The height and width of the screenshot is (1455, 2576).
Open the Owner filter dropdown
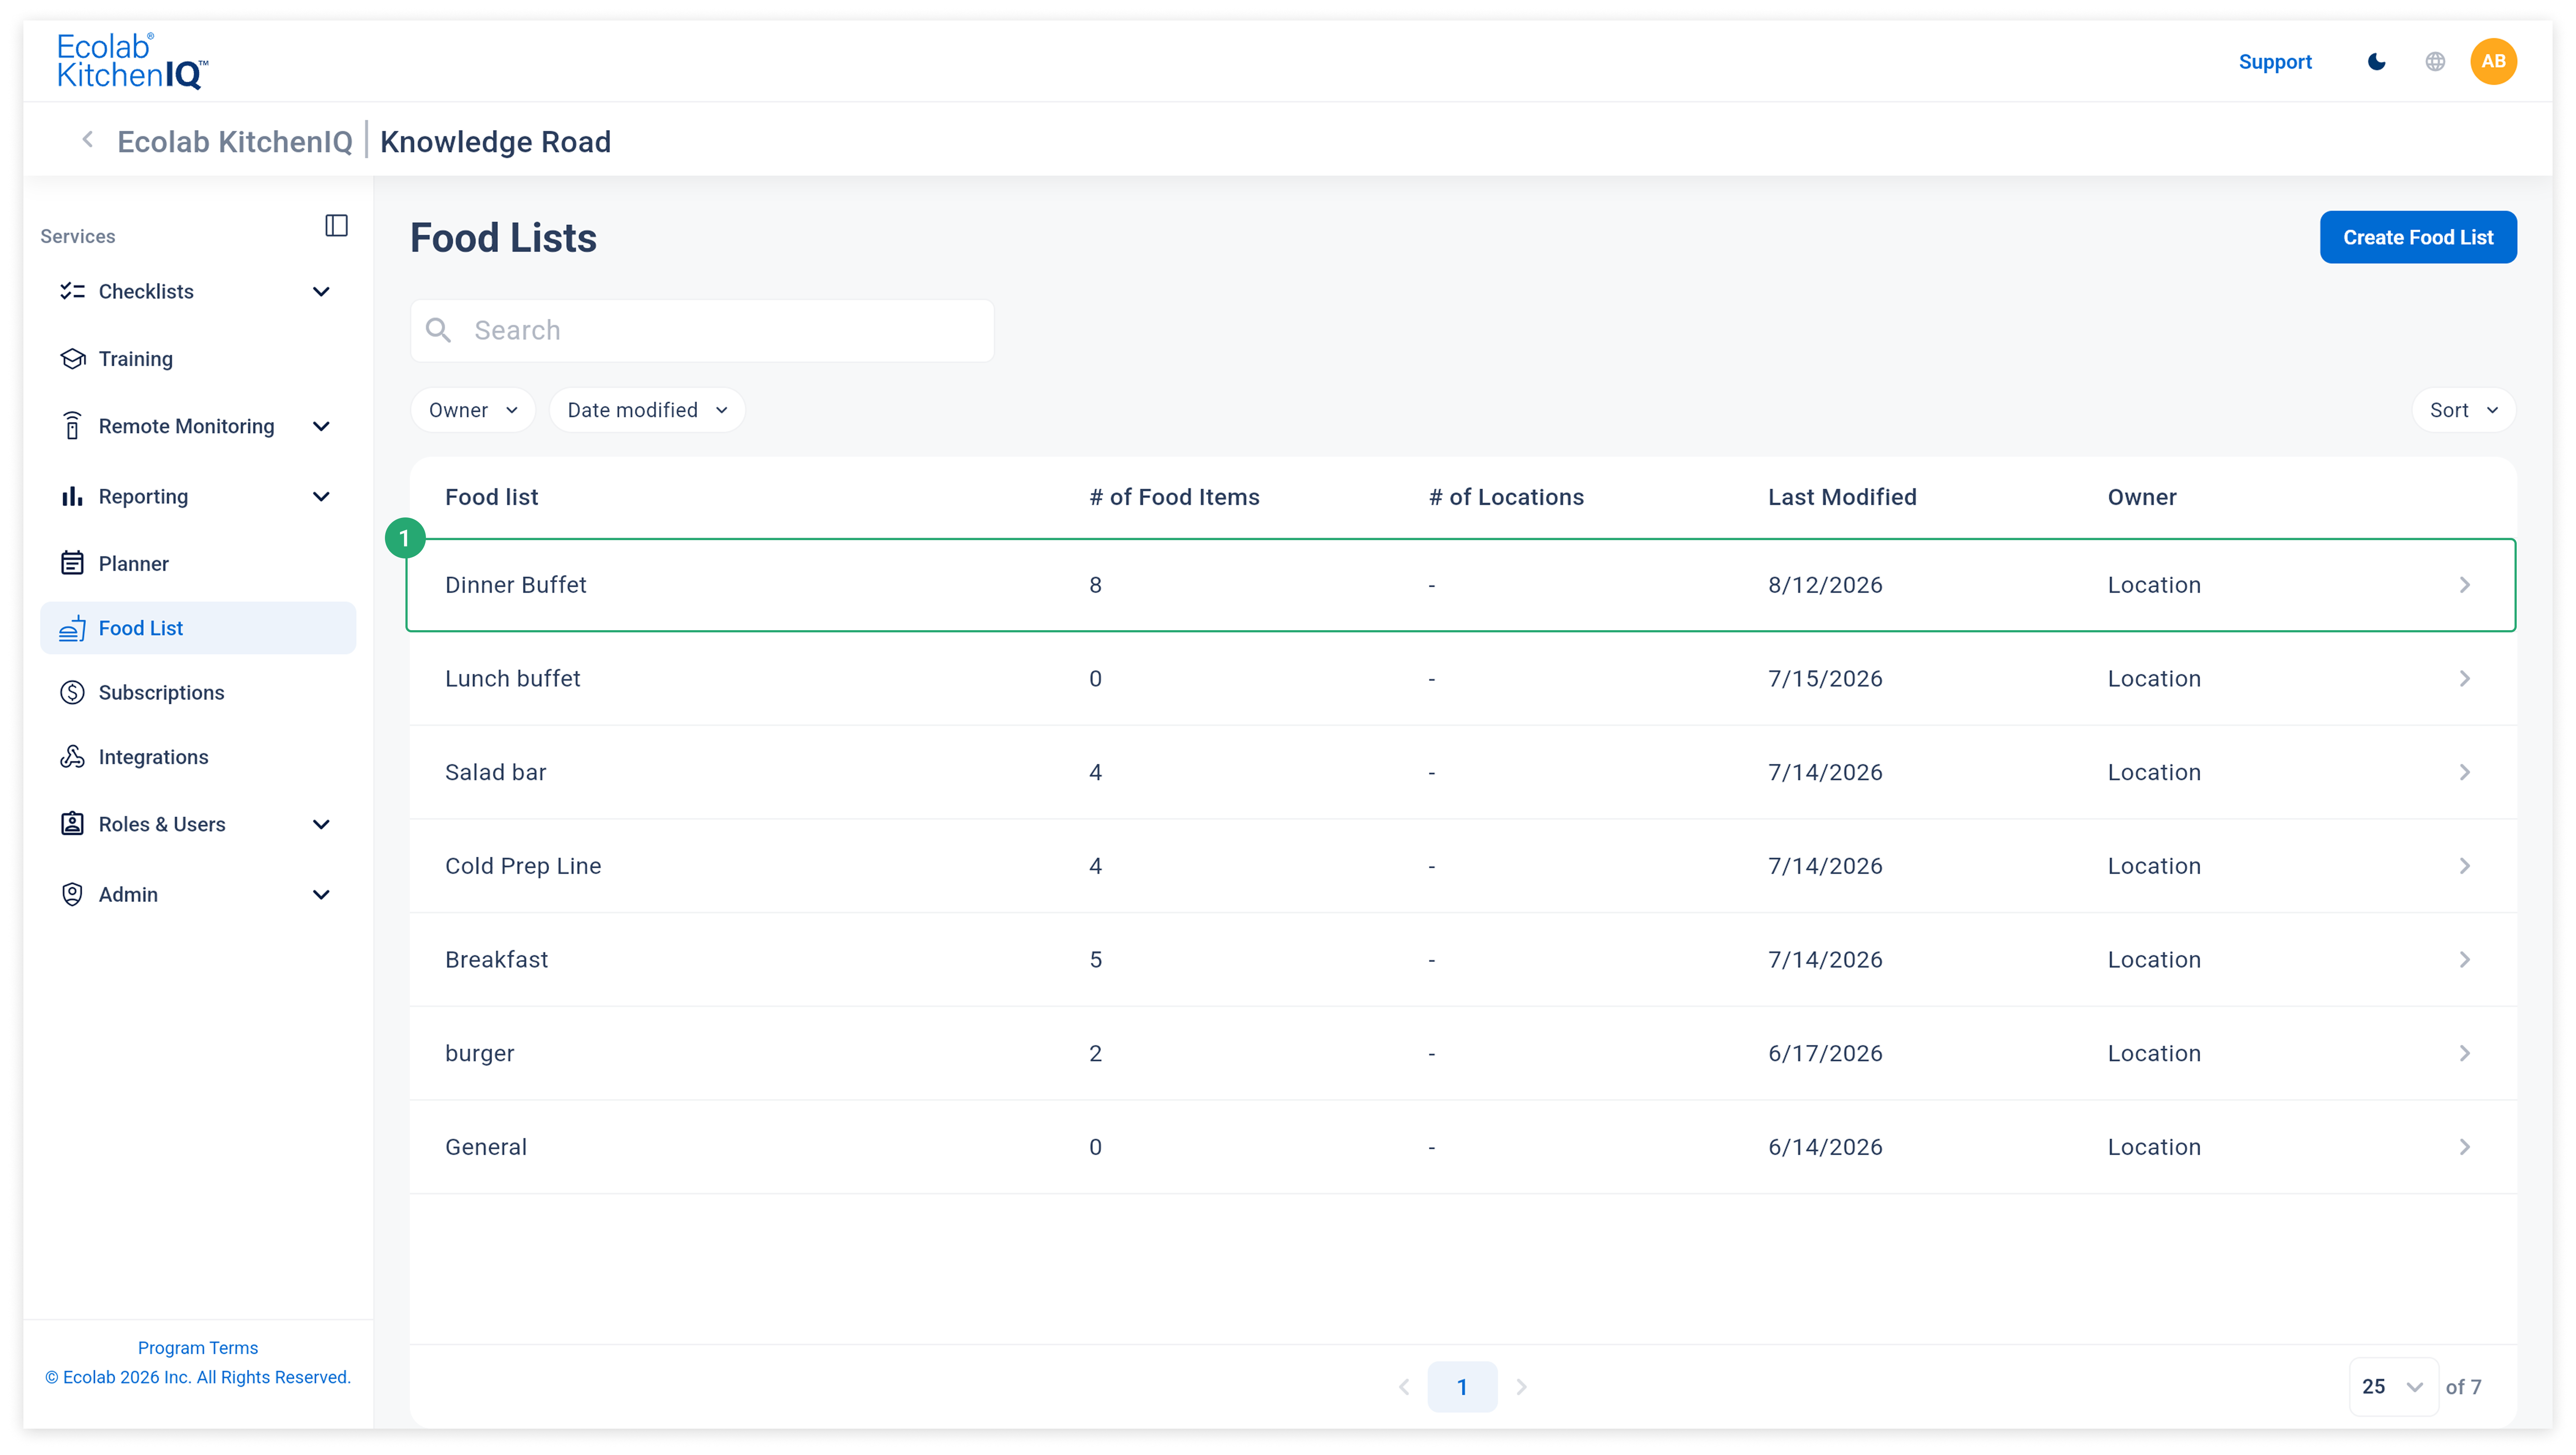(473, 410)
